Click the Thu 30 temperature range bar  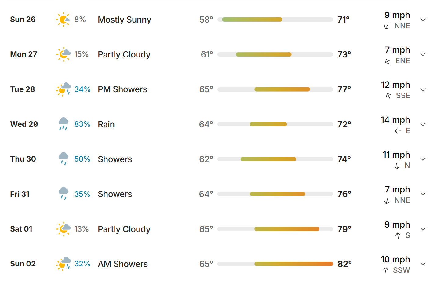[x=275, y=159]
